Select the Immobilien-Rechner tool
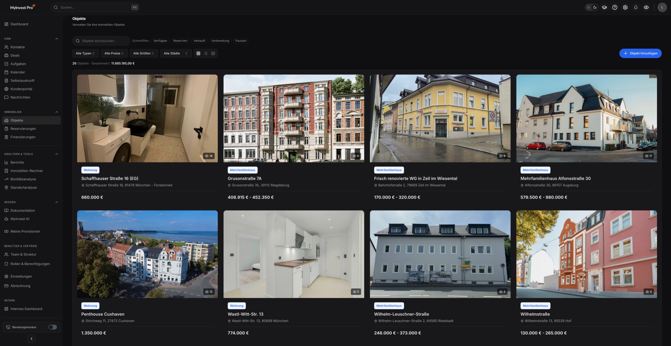Viewport: 671px width, 346px height. point(27,170)
